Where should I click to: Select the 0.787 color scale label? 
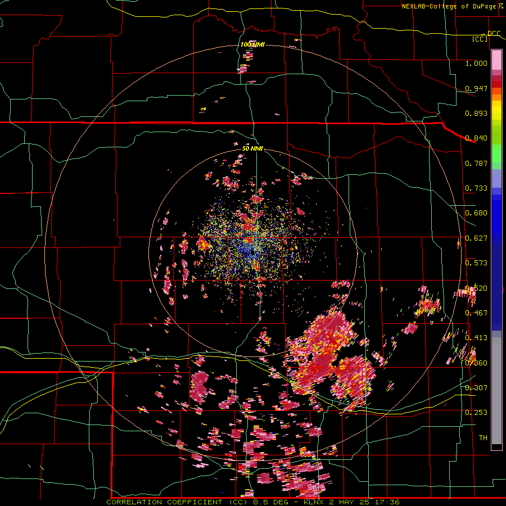(x=476, y=163)
